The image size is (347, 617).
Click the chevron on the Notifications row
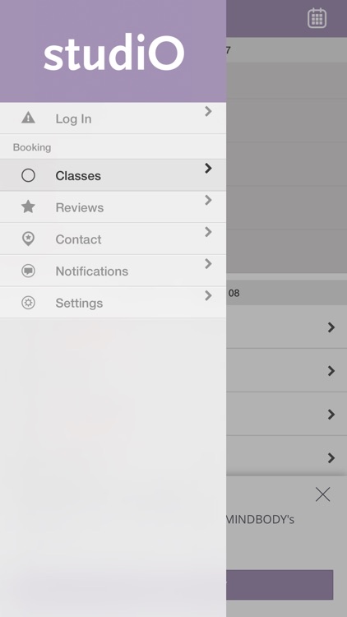tap(208, 263)
